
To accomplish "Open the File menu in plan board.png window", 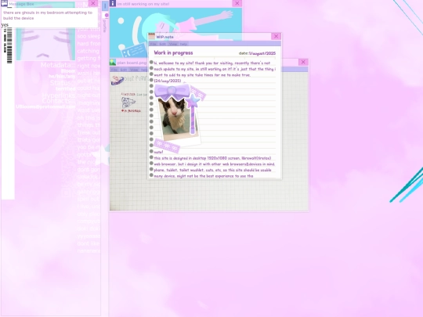I will tap(114, 70).
